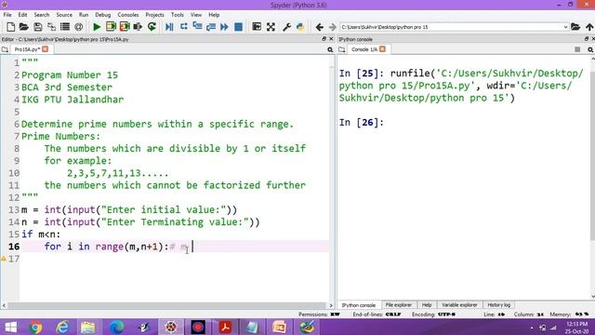Viewport: 595px width, 335px height.
Task: Open the Help menu
Action: [214, 15]
